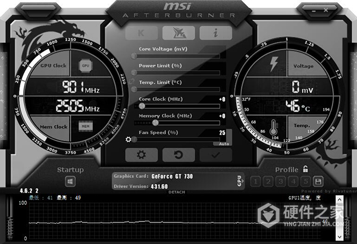This screenshot has width=357, height=244.
Task: Minimize the Afterburner window
Action: point(314,11)
